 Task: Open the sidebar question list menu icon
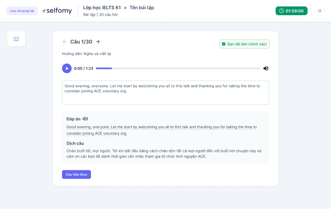tap(16, 39)
